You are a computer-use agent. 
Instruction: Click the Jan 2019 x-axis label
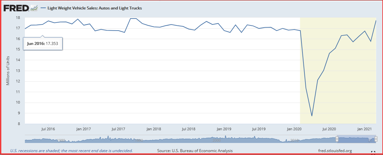(x=224, y=129)
